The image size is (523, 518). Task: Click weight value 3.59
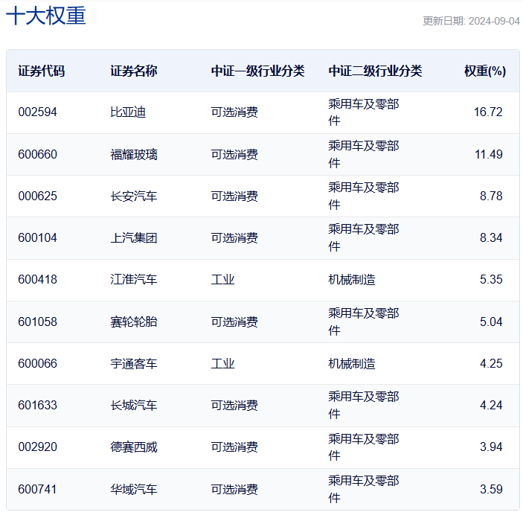point(491,490)
